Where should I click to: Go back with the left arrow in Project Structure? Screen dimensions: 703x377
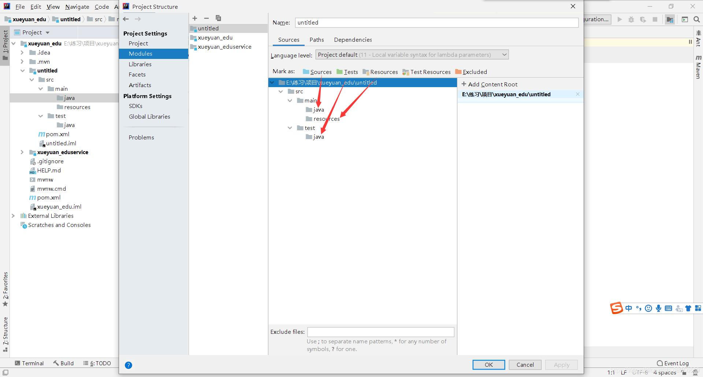(126, 19)
